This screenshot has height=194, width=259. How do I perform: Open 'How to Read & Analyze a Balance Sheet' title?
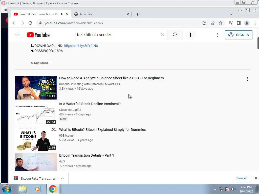(x=112, y=78)
